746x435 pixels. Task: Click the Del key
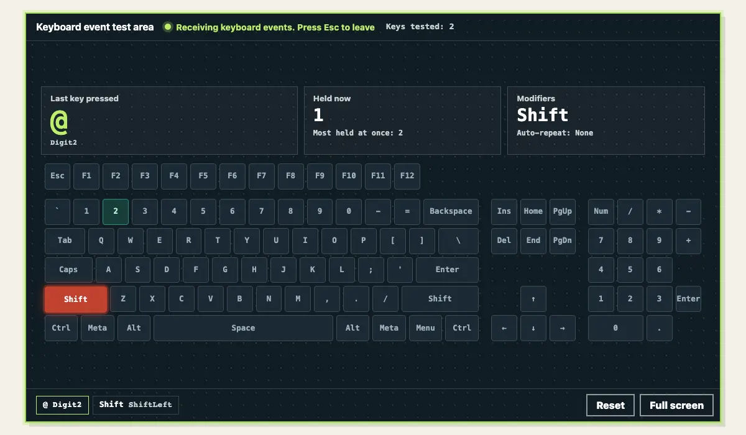(504, 240)
